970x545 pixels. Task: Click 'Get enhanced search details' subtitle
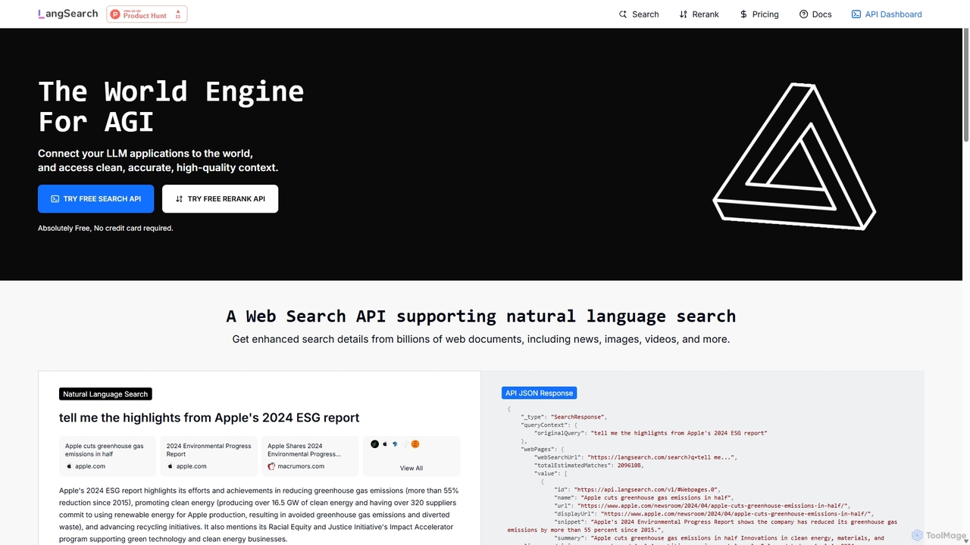[x=481, y=339]
